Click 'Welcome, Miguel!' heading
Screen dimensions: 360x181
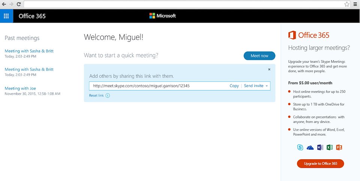[113, 37]
